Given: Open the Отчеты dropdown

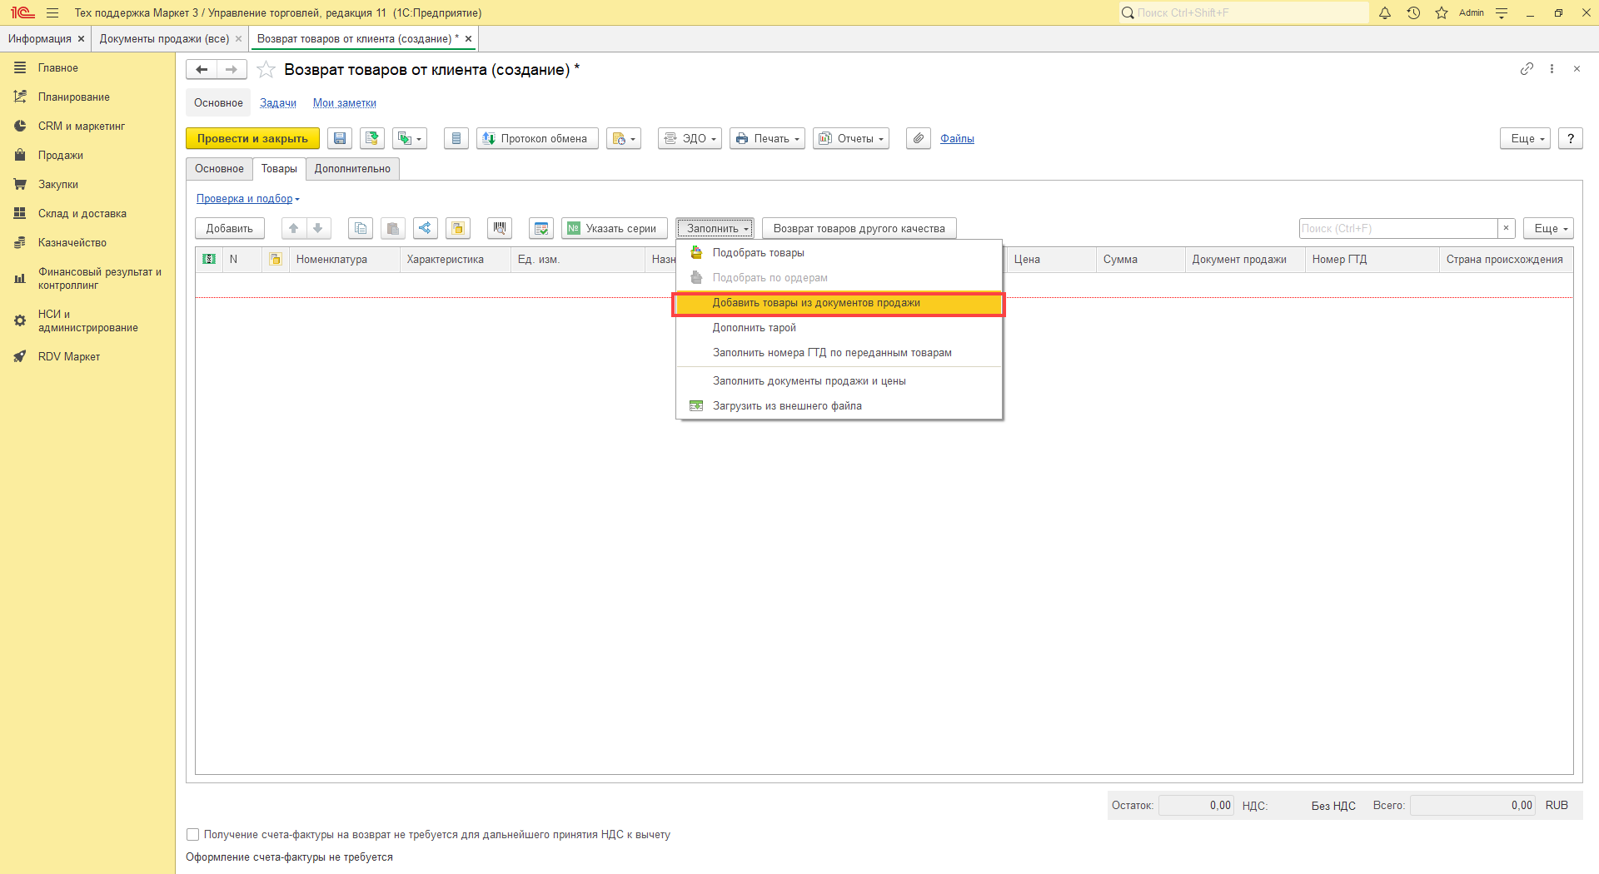Looking at the screenshot, I should point(850,139).
